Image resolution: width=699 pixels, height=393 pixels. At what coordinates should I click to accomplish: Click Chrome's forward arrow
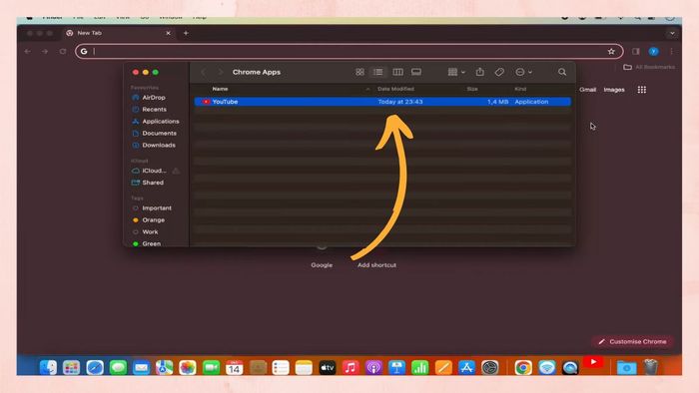tap(45, 52)
